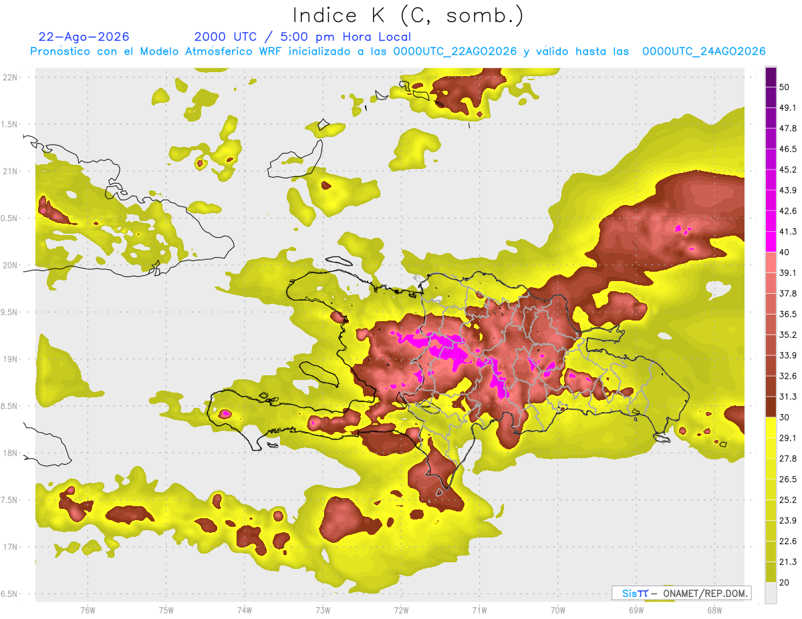Click the bright magenta segment between 40 and 41.3
The image size is (802, 619).
(771, 242)
